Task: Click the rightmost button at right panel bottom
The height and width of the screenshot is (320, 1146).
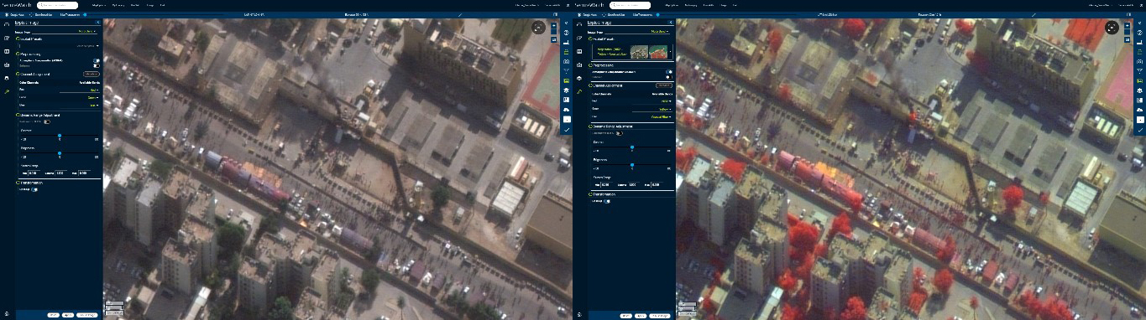Action: coord(659,315)
